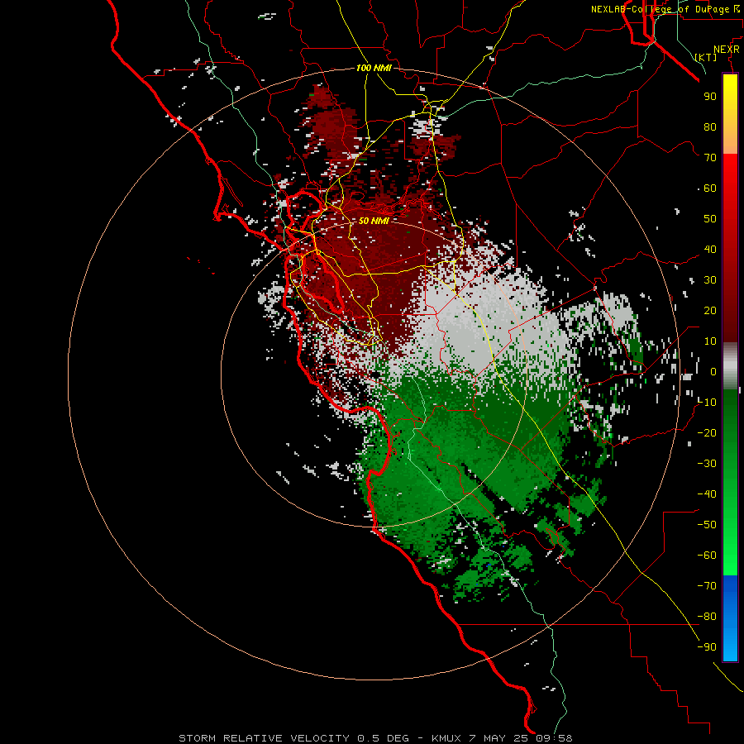
Task: Click the 70 value on velocity scale
Action: coord(710,158)
